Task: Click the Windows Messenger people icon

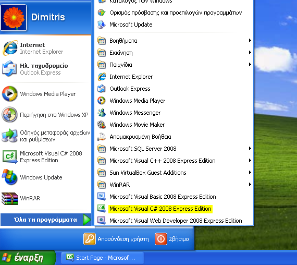Action: click(102, 113)
